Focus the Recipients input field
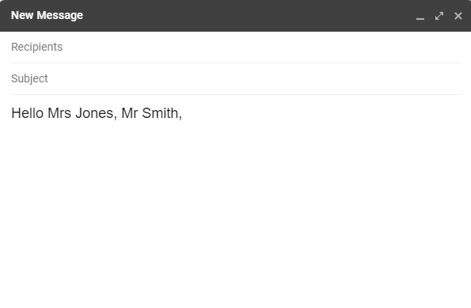 (236, 47)
